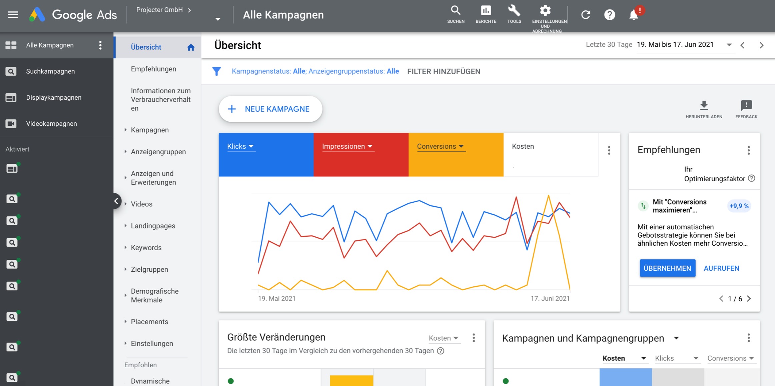
Task: Click the Aufrufen link
Action: click(x=721, y=268)
